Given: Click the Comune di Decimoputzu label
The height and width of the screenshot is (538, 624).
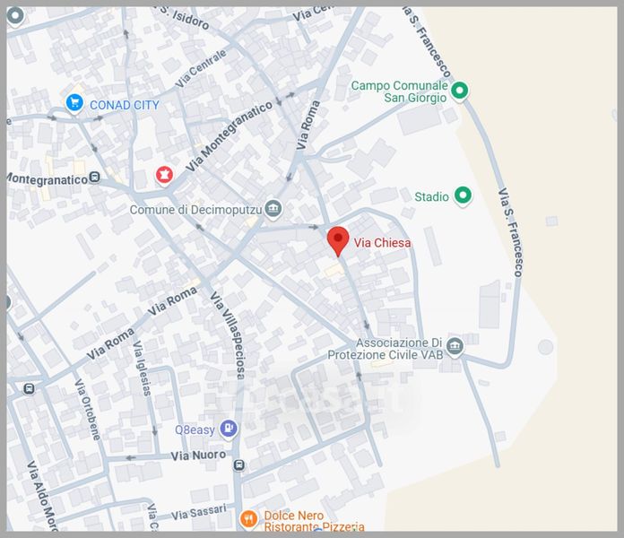Looking at the screenshot, I should click(x=195, y=210).
